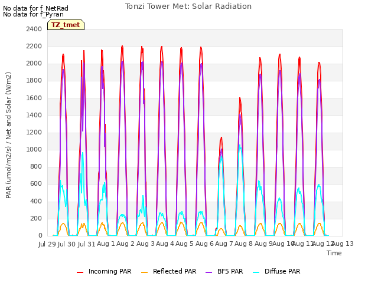Click the 800 y-axis tick label
The height and width of the screenshot is (283, 378).
click(x=36, y=166)
